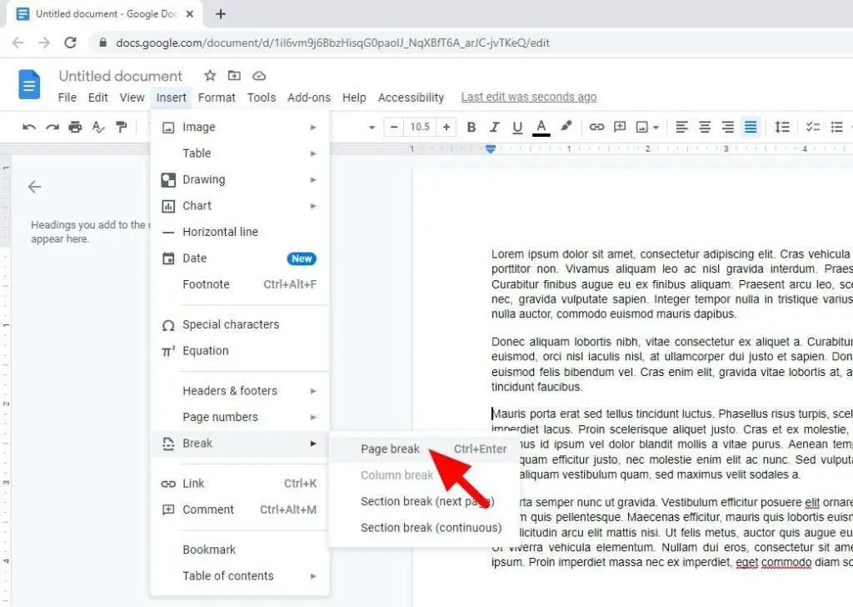
Task: Toggle italic formatting
Action: tap(494, 128)
